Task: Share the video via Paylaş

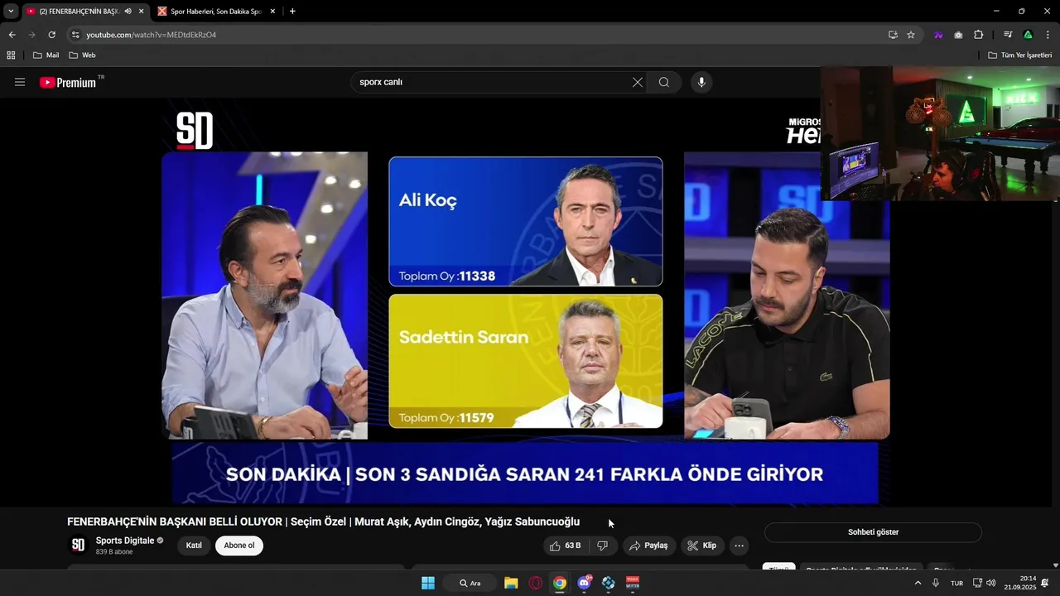Action: point(648,546)
